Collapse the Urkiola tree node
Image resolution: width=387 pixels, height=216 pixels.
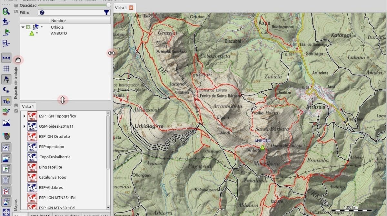coord(23,27)
